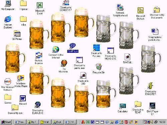The image size is (167, 125).
Task: Launch Excel from quick launch toolbar
Action: tap(88, 122)
